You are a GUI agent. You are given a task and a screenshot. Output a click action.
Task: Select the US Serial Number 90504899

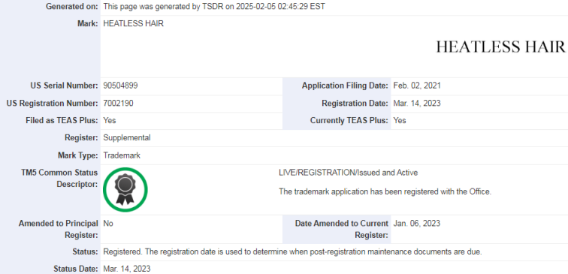[120, 86]
